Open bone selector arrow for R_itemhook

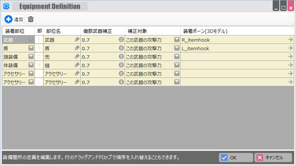tap(291, 40)
